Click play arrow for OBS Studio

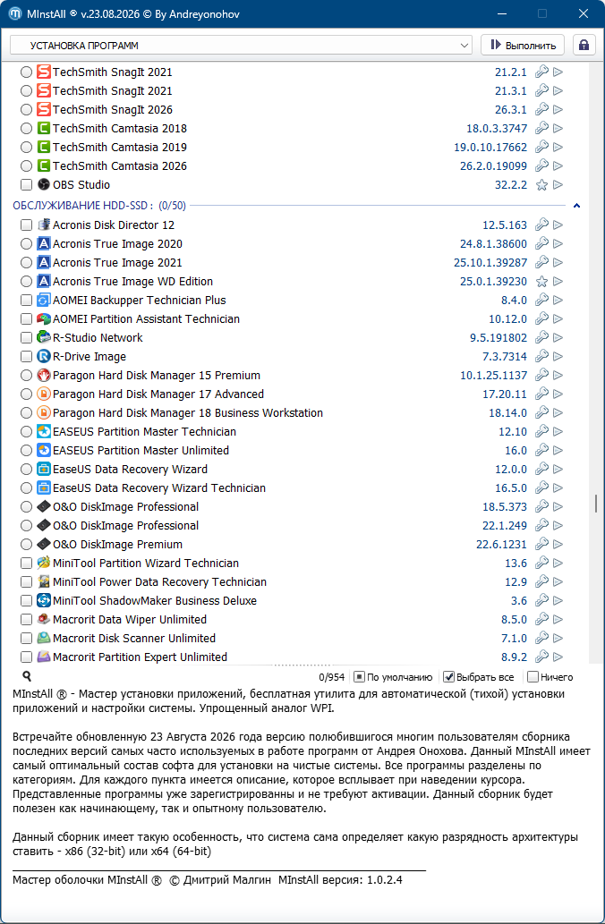click(558, 185)
